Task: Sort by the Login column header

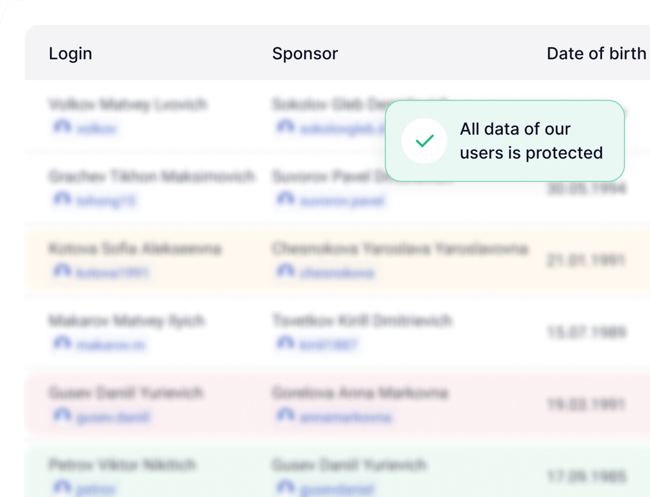Action: click(x=71, y=54)
